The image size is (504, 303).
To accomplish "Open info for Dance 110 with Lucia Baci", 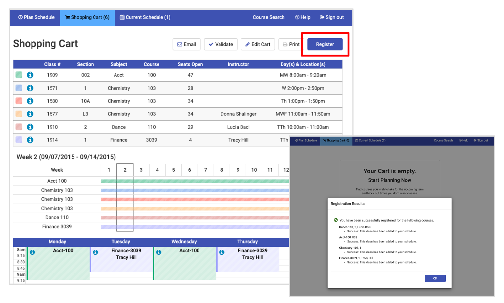I will tap(30, 127).
